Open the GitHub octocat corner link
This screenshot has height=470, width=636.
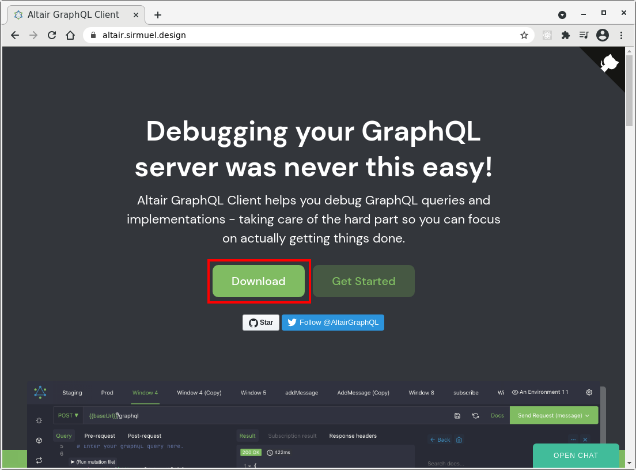(x=609, y=63)
